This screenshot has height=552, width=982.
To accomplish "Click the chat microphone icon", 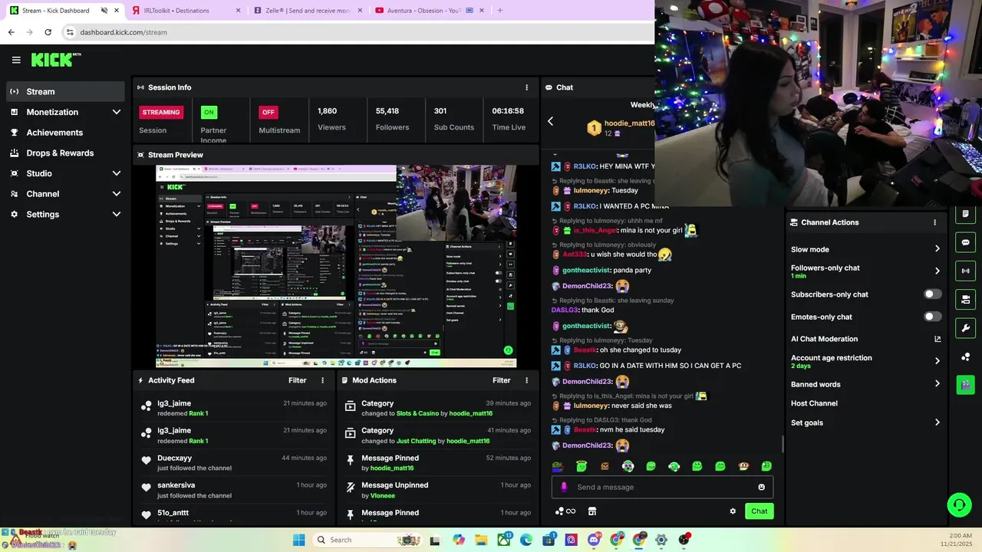I will (x=564, y=487).
